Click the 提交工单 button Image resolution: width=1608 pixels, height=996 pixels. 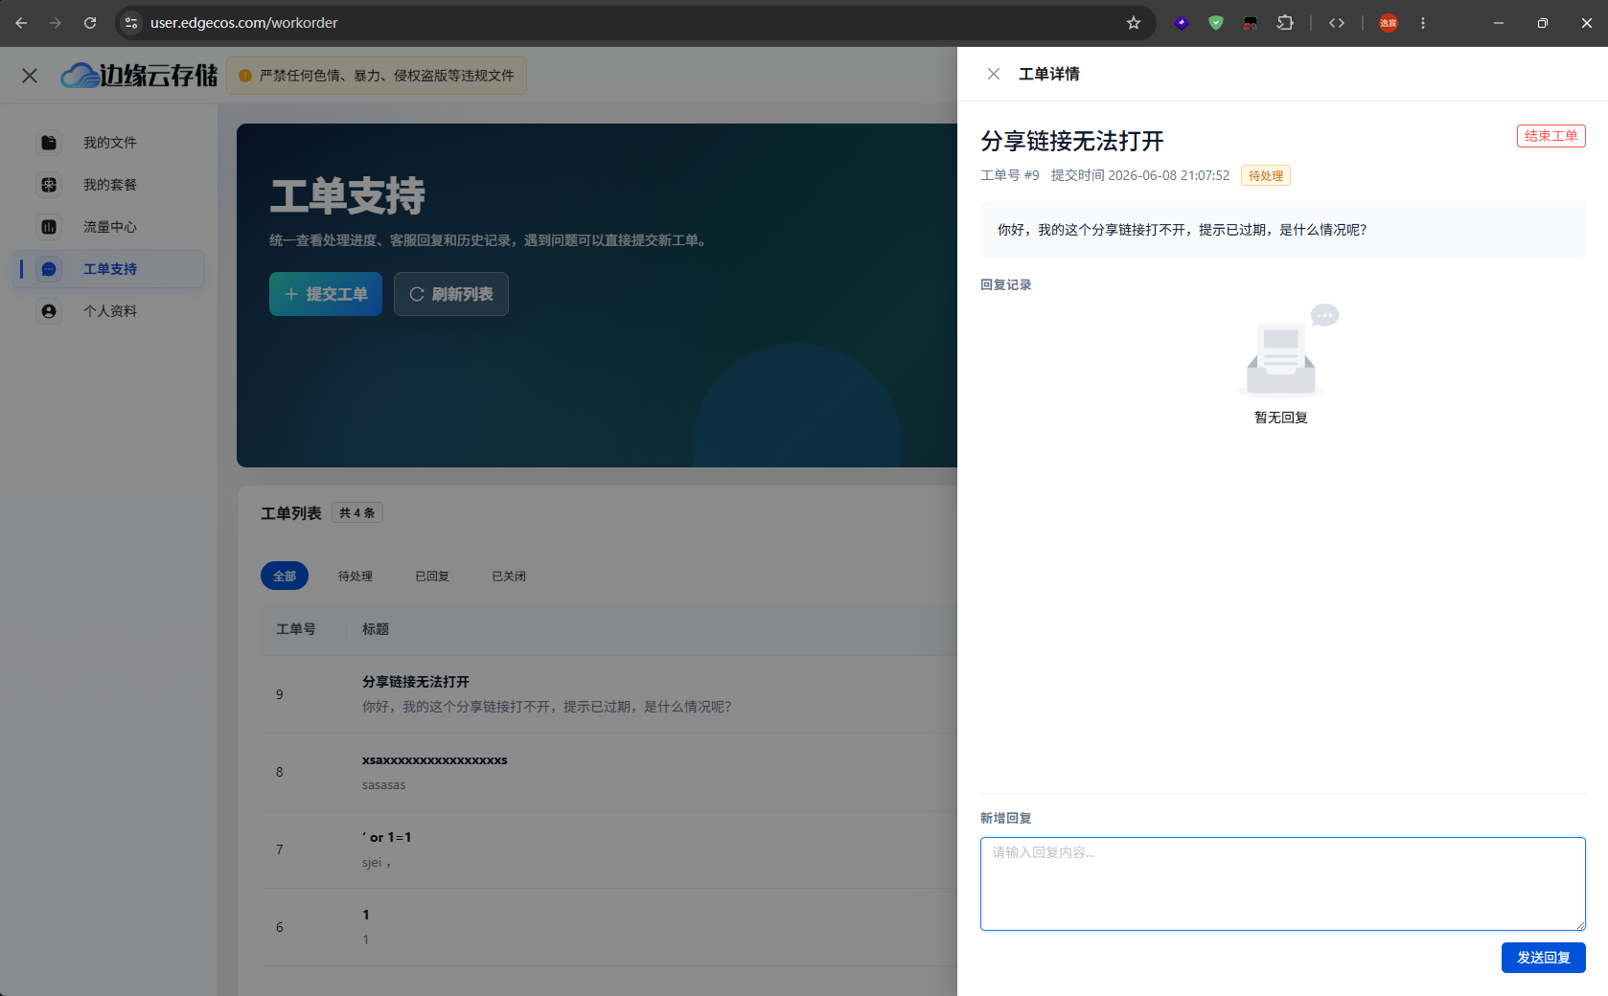pos(326,294)
